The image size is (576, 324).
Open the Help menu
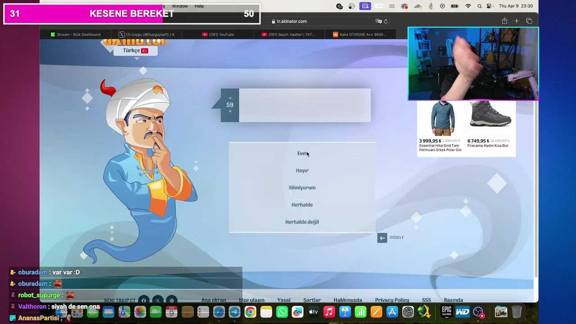pyautogui.click(x=199, y=6)
